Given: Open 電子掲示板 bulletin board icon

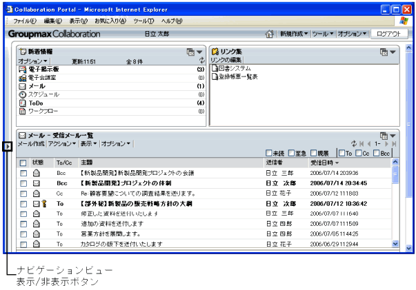Looking at the screenshot, I should click(x=22, y=70).
